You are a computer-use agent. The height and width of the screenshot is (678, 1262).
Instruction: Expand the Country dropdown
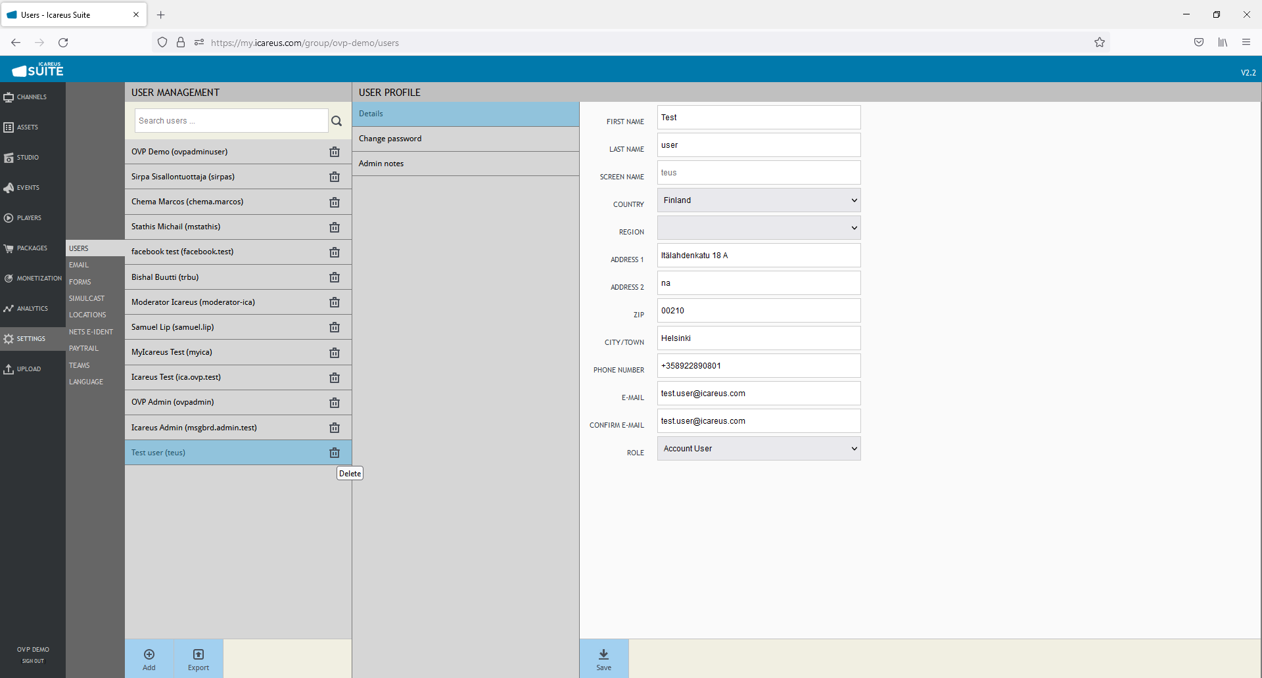pos(759,200)
